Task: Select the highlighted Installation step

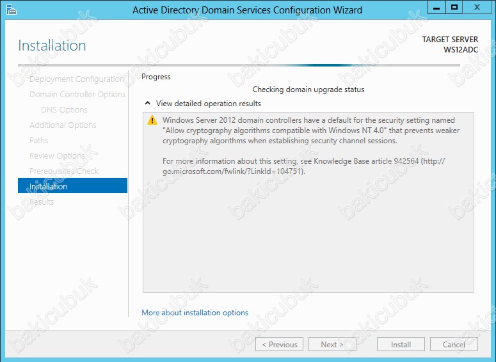Action: tap(72, 185)
